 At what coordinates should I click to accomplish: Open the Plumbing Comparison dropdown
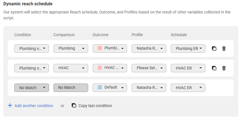pyautogui.click(x=71, y=48)
